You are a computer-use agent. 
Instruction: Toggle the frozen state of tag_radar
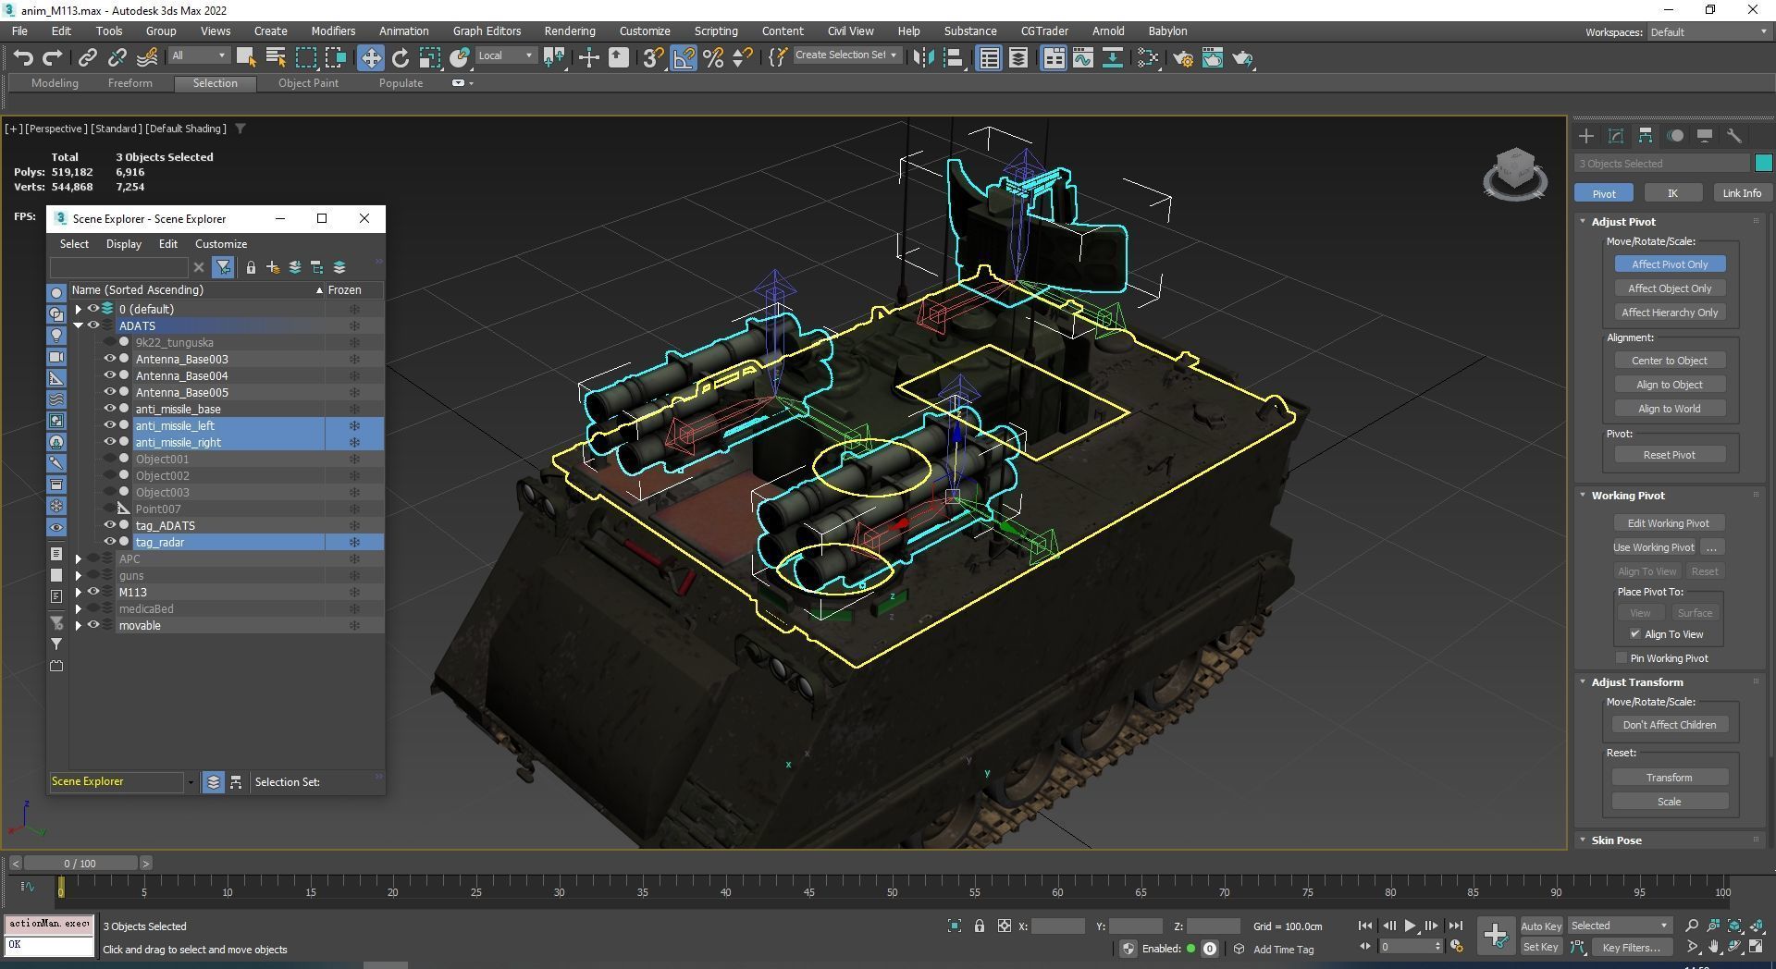[353, 542]
